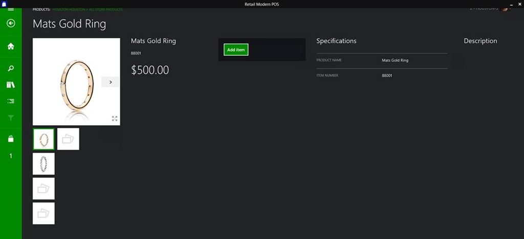Open the Home screen from sidebar
The image size is (524, 239).
(x=11, y=46)
